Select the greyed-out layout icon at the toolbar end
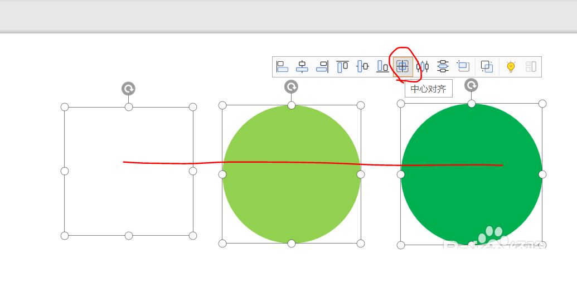577x287 pixels. 531,67
